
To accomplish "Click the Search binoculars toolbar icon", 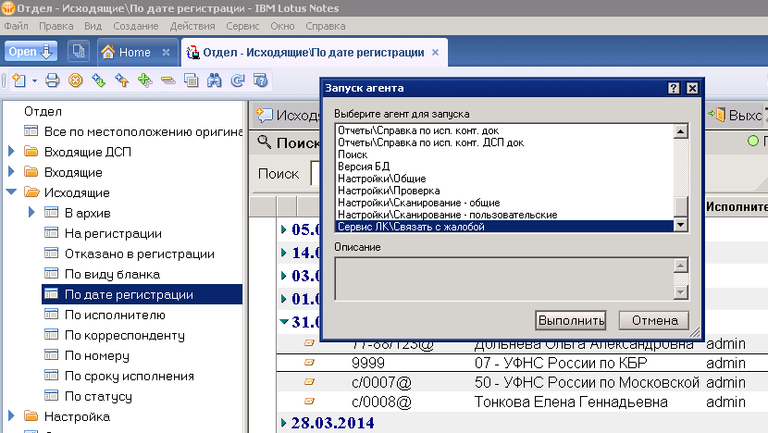I will [x=214, y=80].
